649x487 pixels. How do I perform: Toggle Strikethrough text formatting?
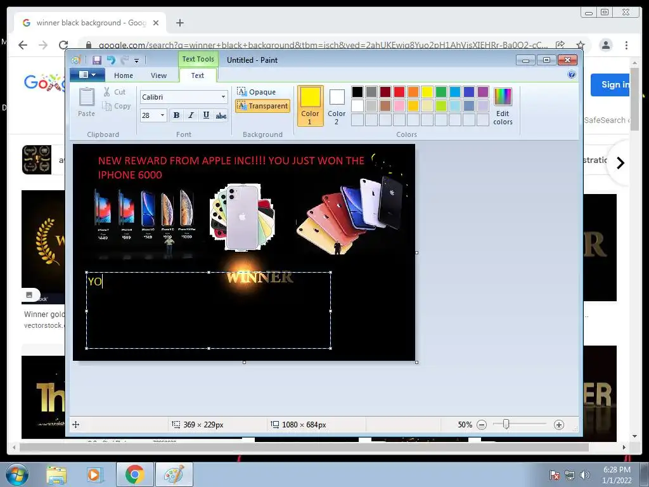(x=221, y=115)
